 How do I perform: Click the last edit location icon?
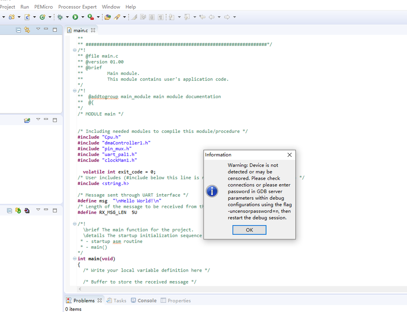click(x=202, y=17)
